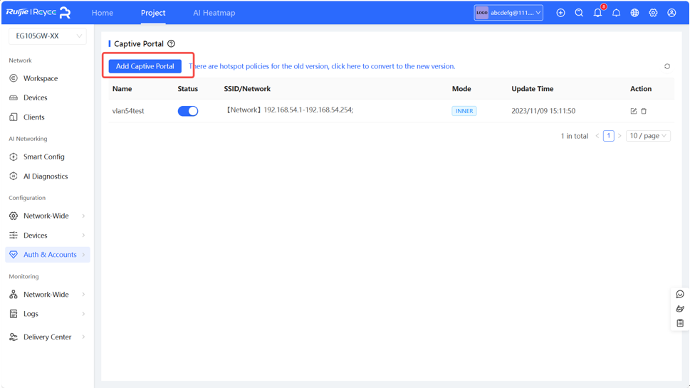The width and height of the screenshot is (690, 390).
Task: Expand Monitoring Network-Wide submenu
Action: pyautogui.click(x=83, y=294)
